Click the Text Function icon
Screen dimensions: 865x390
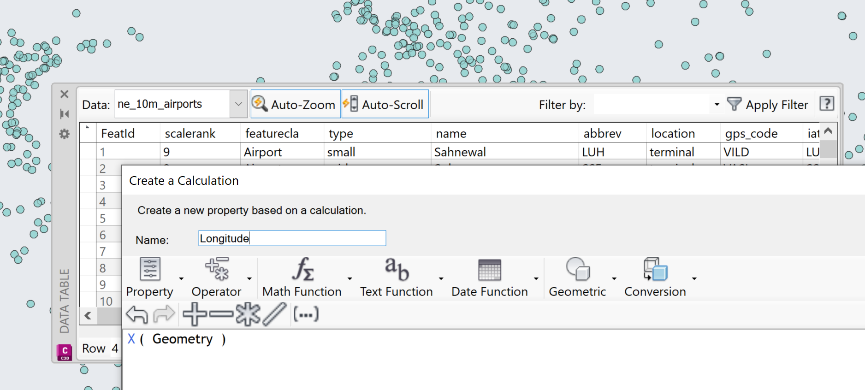397,270
